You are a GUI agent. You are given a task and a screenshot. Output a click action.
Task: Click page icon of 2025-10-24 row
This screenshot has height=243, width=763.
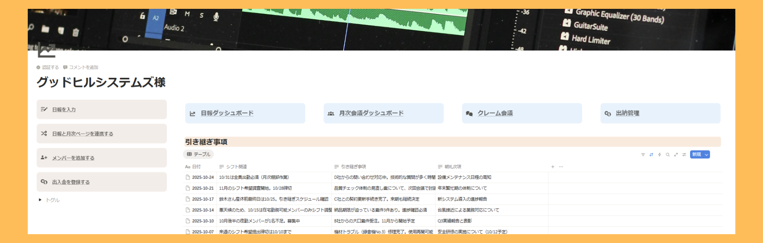pyautogui.click(x=188, y=177)
